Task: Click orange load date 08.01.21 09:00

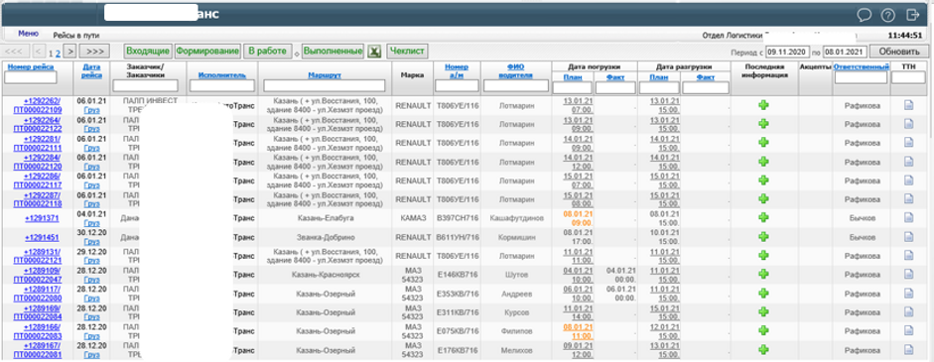Action: (577, 218)
